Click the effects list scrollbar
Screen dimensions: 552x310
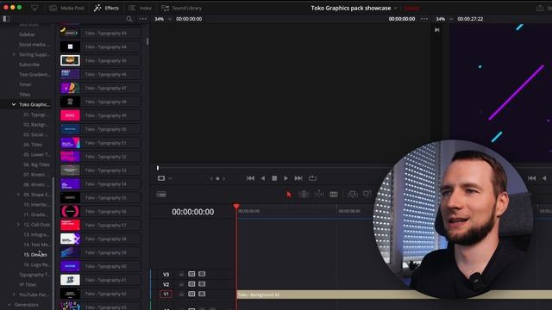pyautogui.click(x=147, y=41)
